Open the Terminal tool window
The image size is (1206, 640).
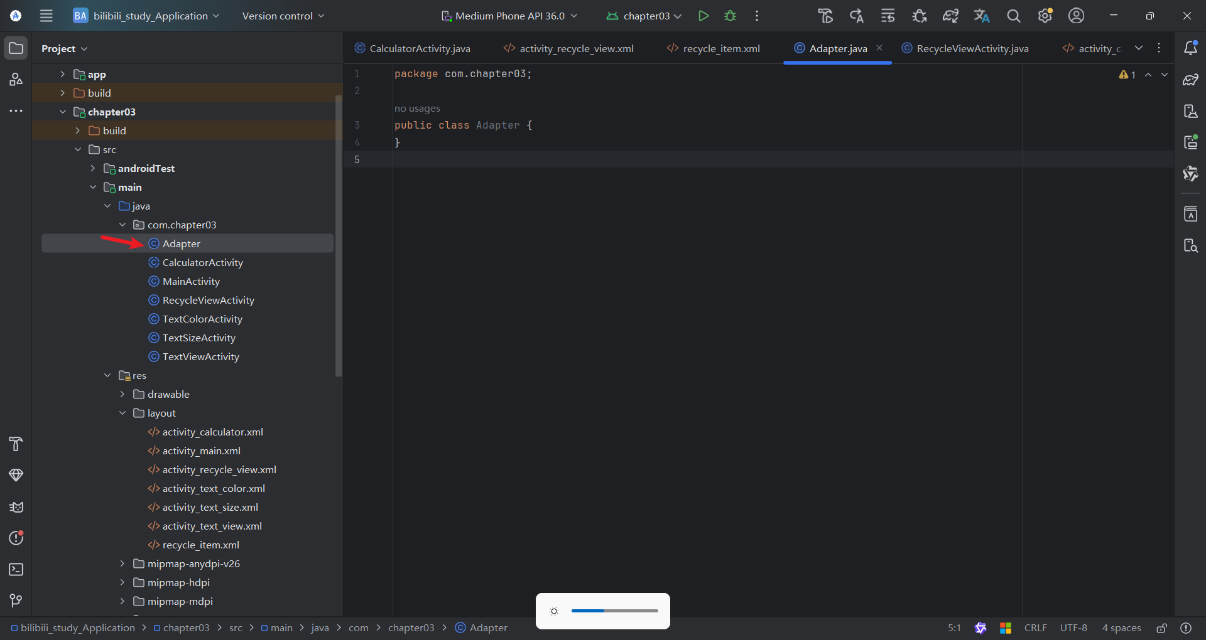click(x=16, y=570)
